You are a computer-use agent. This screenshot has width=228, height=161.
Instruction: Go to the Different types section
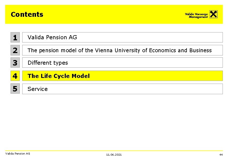(48, 63)
